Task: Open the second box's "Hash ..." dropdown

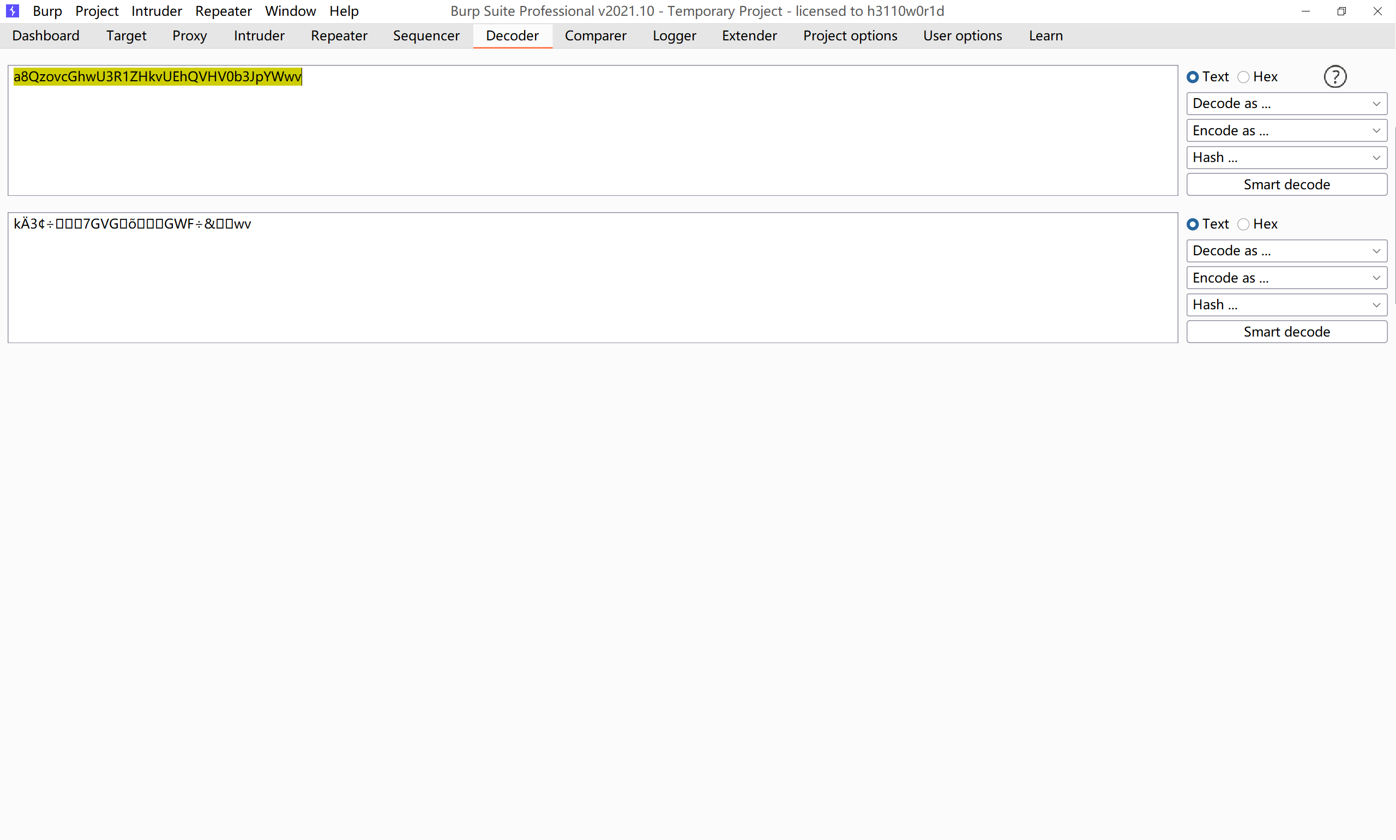Action: pos(1286,304)
